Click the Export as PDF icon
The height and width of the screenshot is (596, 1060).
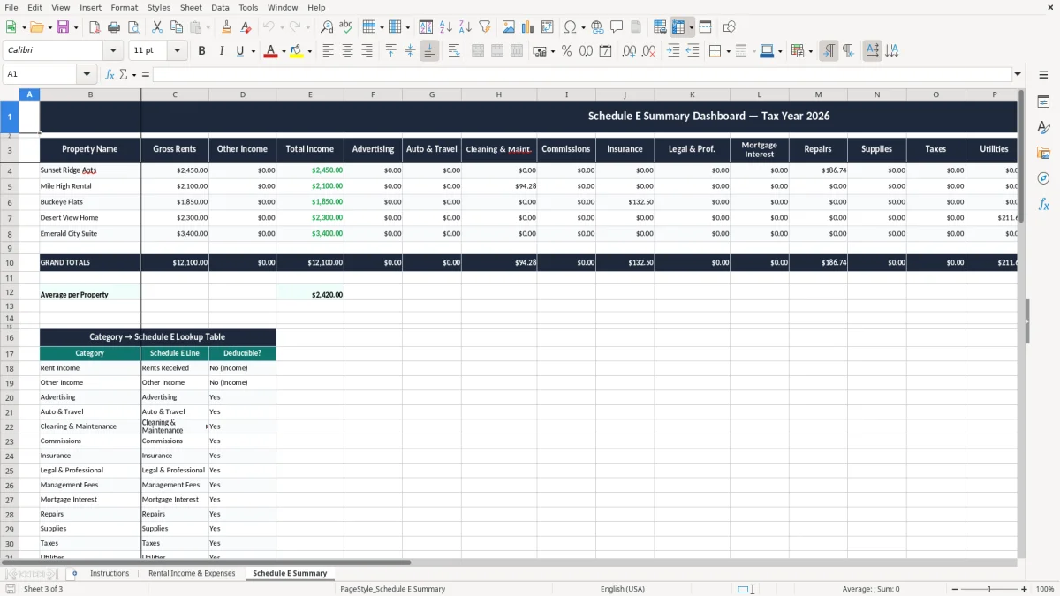(x=95, y=27)
